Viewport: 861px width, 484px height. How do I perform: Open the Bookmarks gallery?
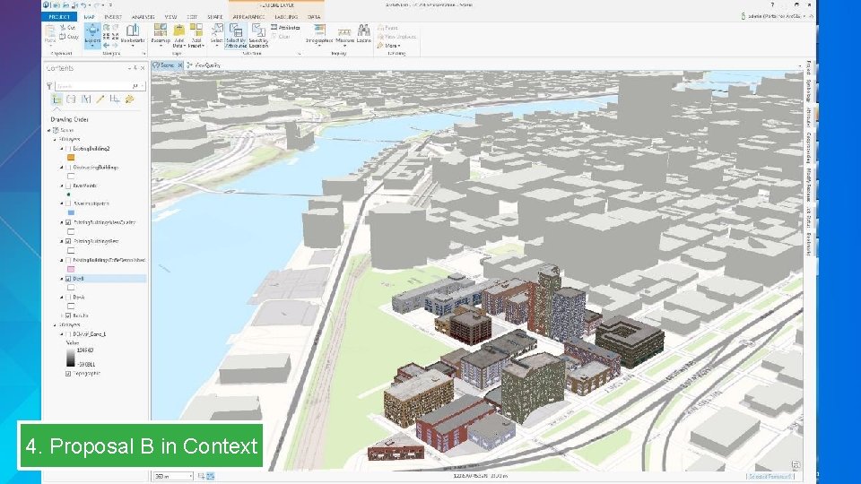coord(133,34)
